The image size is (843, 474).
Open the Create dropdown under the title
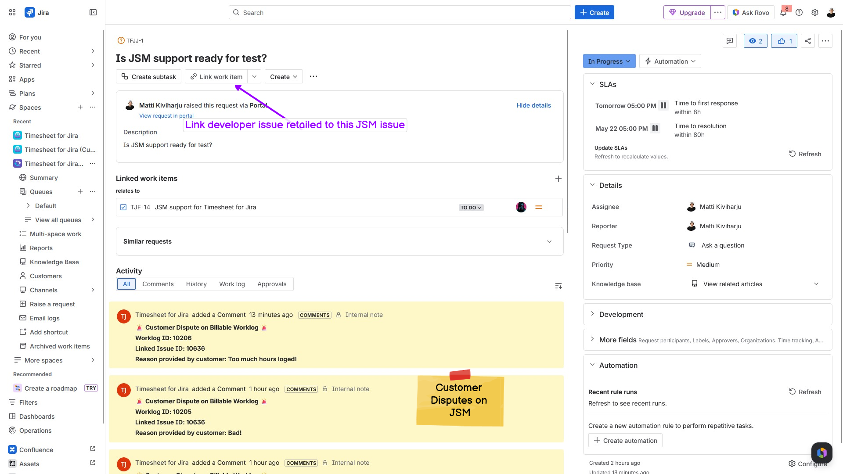click(284, 76)
